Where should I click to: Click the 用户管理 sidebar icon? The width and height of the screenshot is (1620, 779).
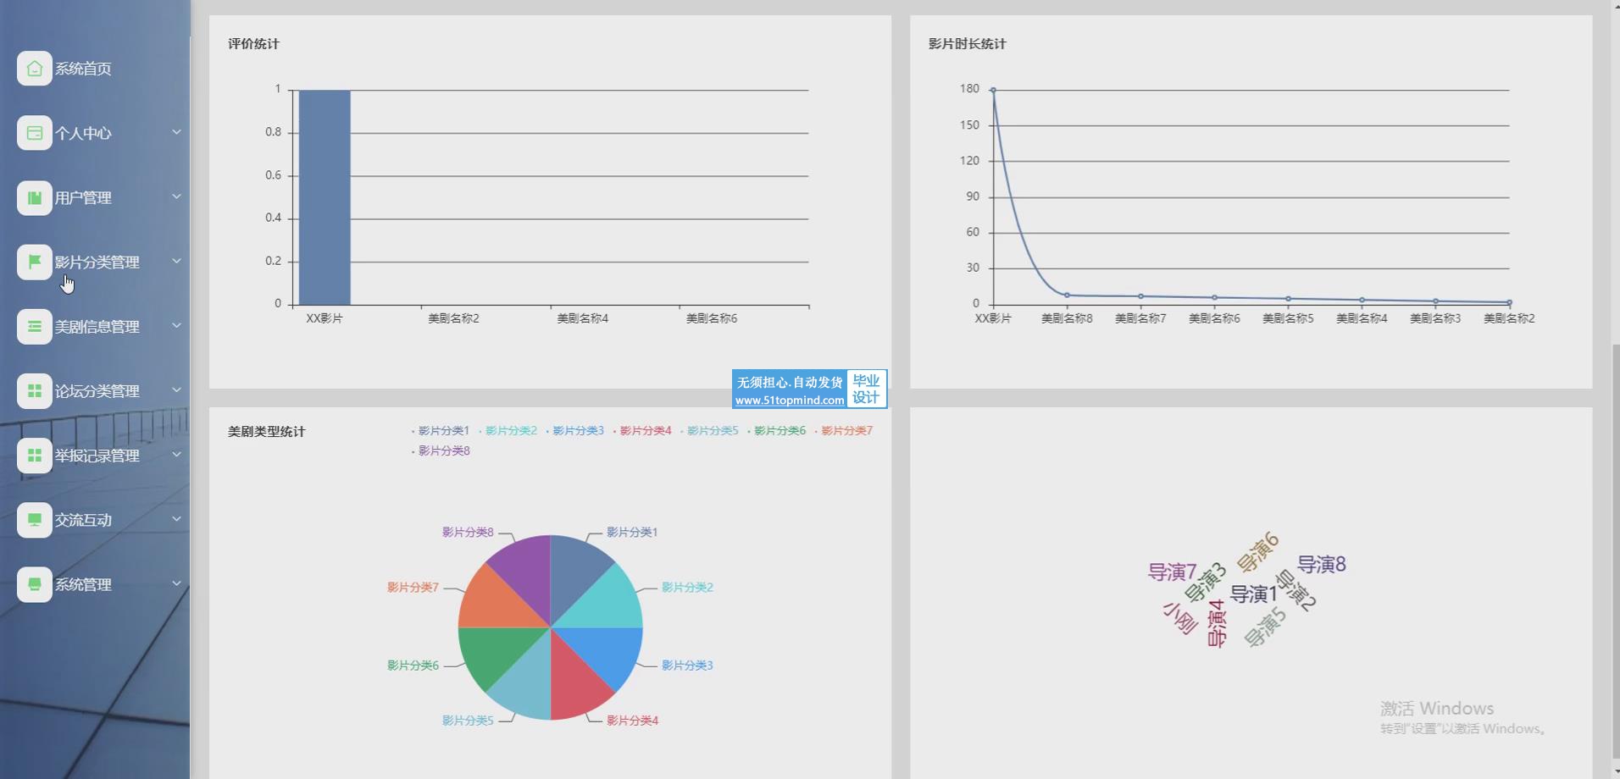(x=34, y=197)
